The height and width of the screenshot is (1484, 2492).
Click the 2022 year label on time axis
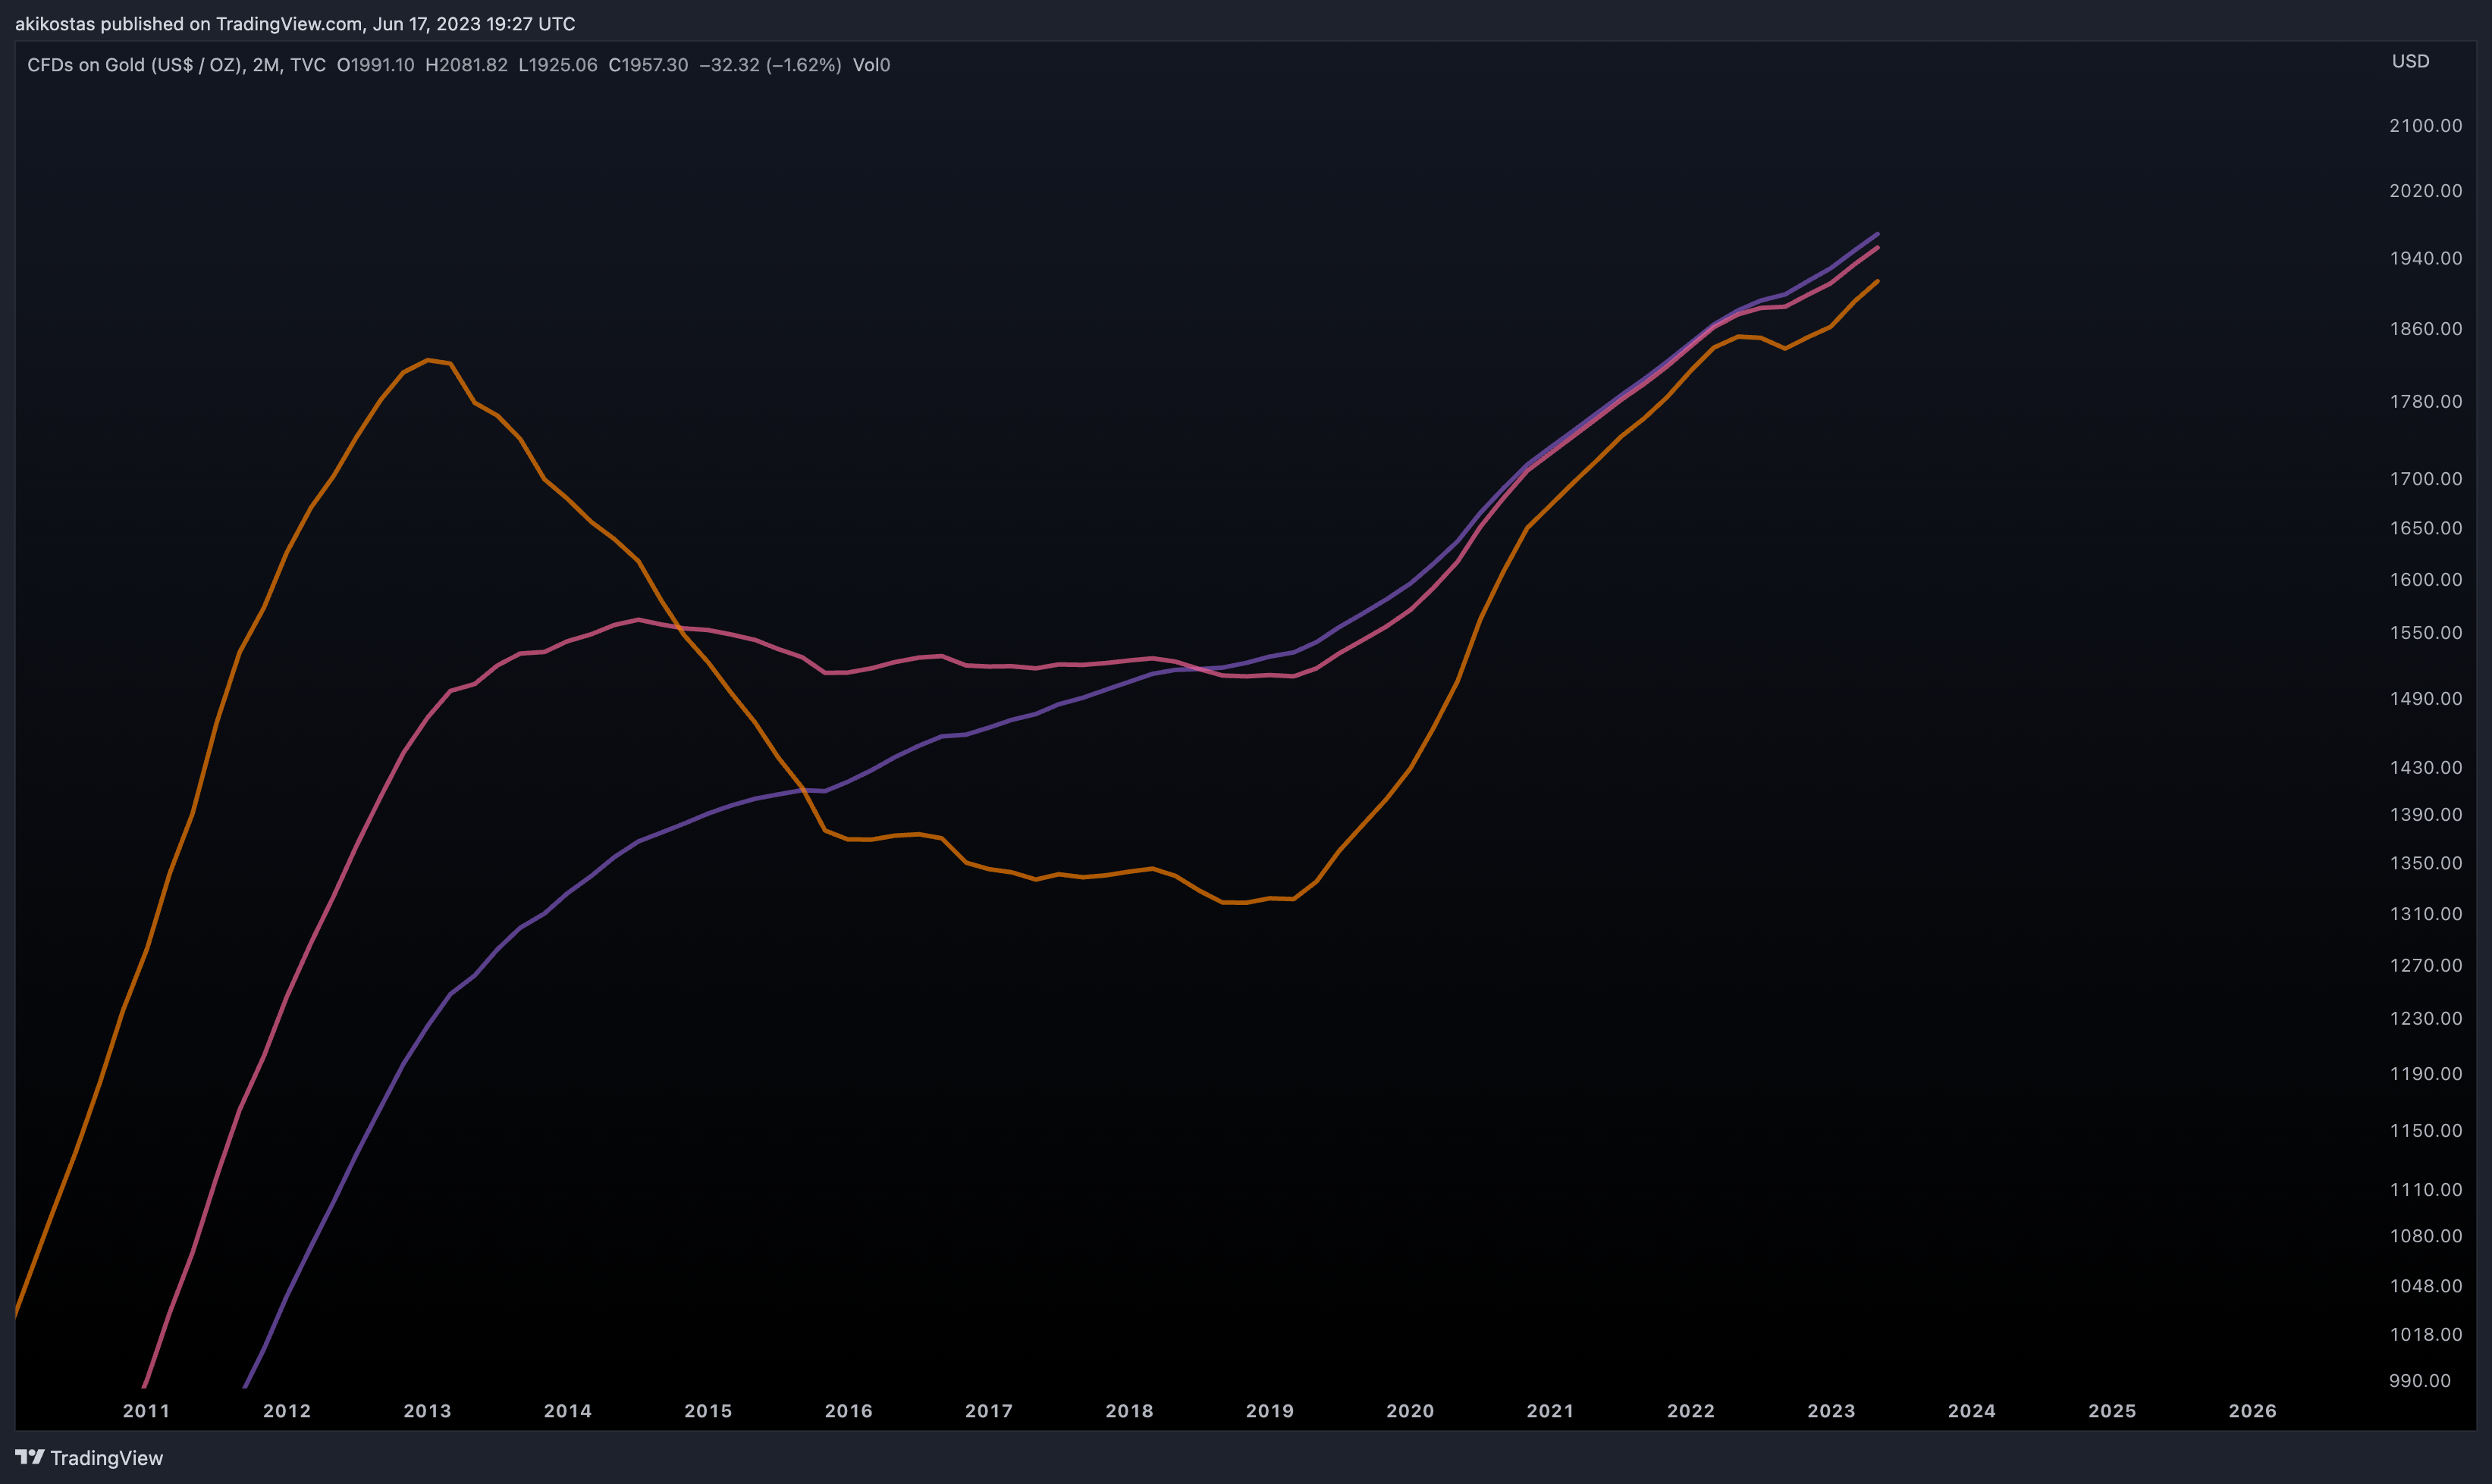coord(1690,1411)
